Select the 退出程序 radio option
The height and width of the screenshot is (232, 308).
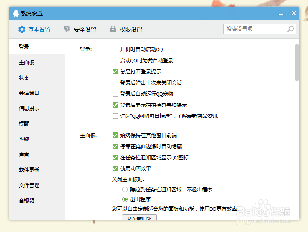pos(125,200)
